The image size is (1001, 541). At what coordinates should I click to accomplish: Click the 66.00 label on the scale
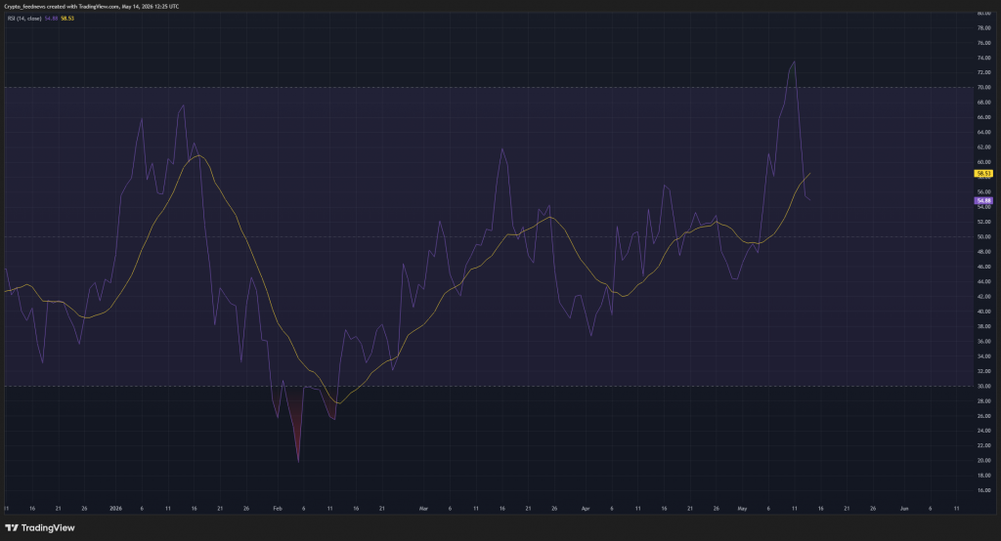pos(983,117)
